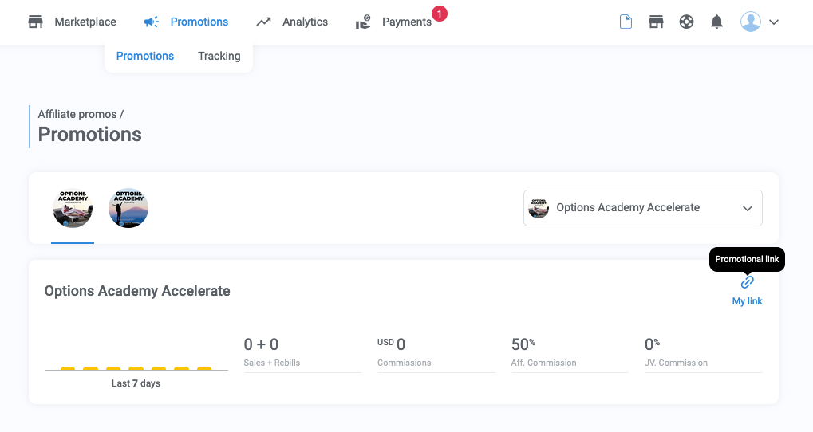Image resolution: width=813 pixels, height=432 pixels.
Task: Open the notifications bell
Action: point(716,22)
